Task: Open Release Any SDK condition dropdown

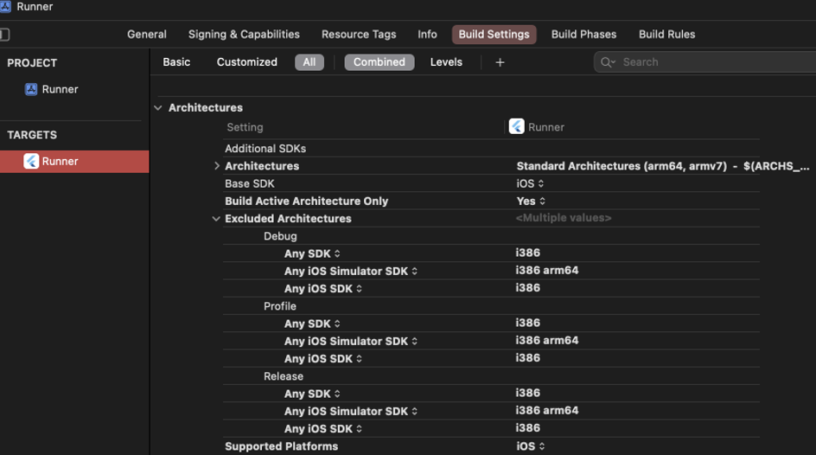Action: pyautogui.click(x=312, y=394)
